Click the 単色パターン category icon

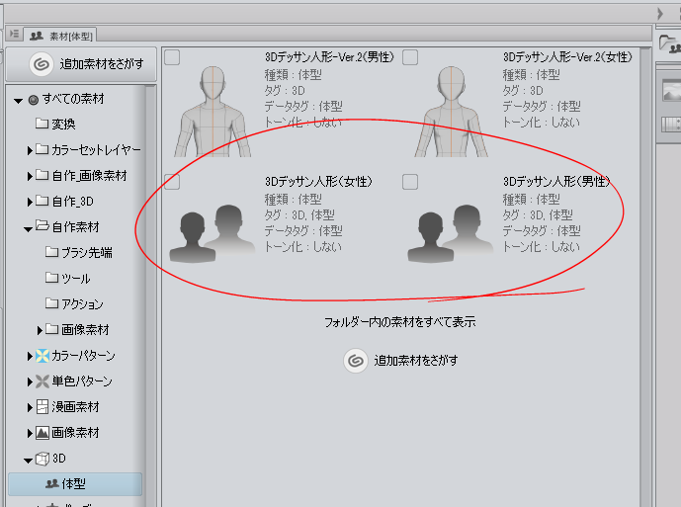(x=43, y=381)
